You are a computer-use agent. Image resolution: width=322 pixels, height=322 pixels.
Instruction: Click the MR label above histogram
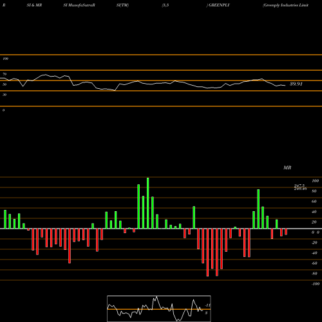pyautogui.click(x=287, y=167)
